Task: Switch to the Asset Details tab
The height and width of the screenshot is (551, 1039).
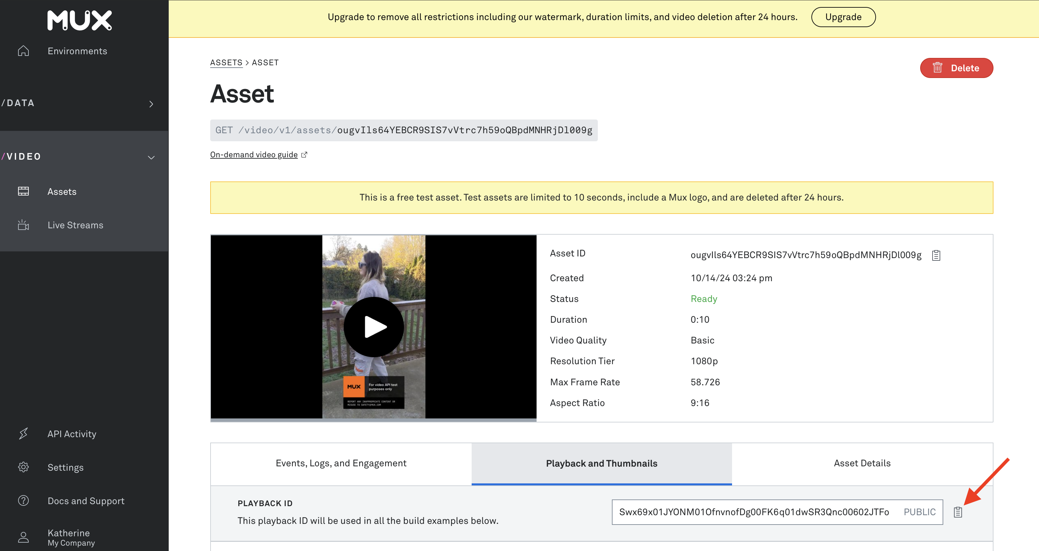Action: coord(862,463)
